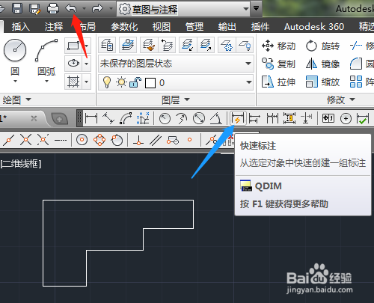Toggle the layer 0 lock icon
The image size is (374, 303).
135,82
